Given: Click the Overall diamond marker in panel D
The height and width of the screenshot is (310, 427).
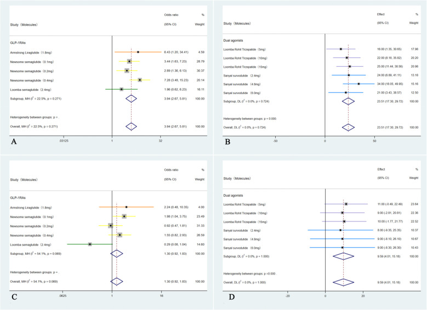Looking at the screenshot, I should pos(343,282).
